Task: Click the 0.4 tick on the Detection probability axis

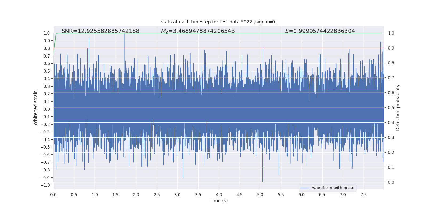Action: click(x=391, y=123)
